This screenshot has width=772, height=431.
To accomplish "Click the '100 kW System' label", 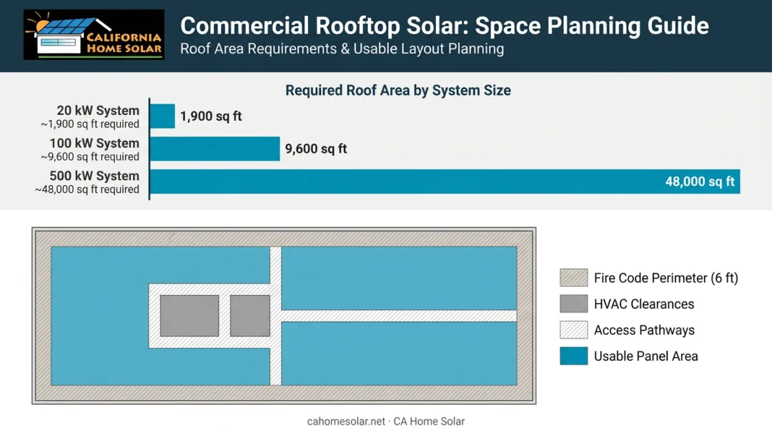I will click(94, 144).
